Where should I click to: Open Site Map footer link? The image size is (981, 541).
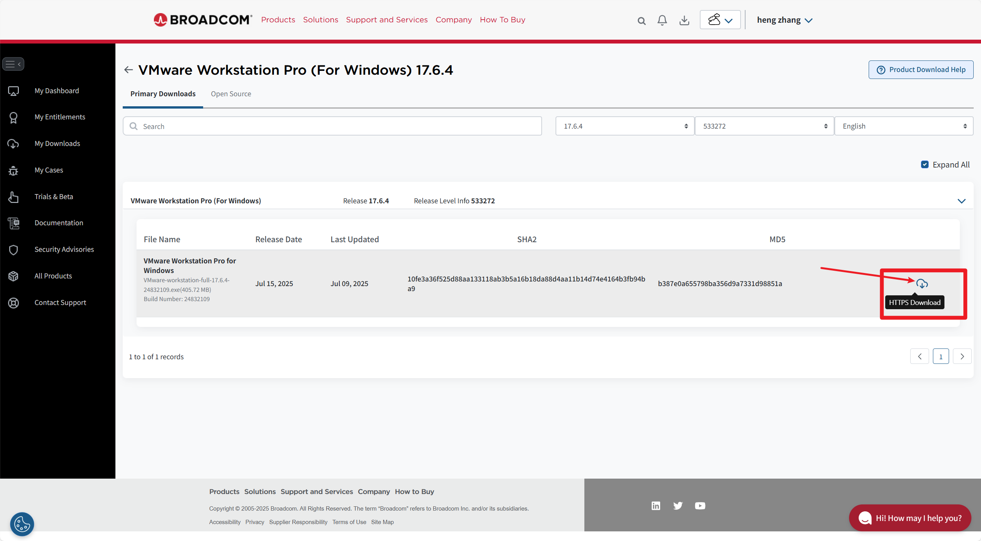click(x=382, y=522)
